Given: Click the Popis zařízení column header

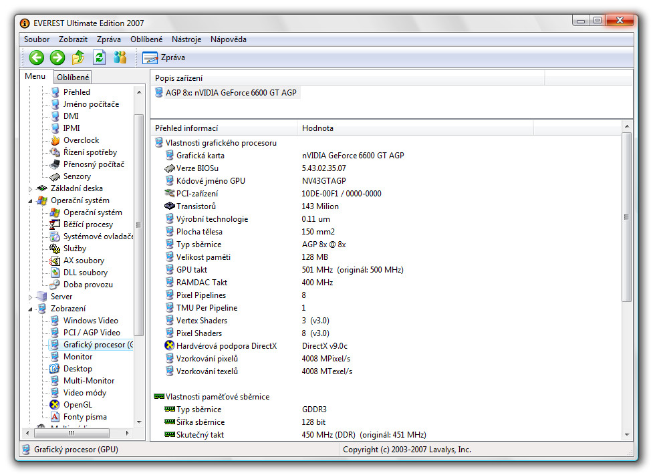Looking at the screenshot, I should 348,78.
